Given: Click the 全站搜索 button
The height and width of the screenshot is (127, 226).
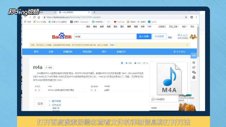Looking at the screenshot, I should (x=159, y=36).
